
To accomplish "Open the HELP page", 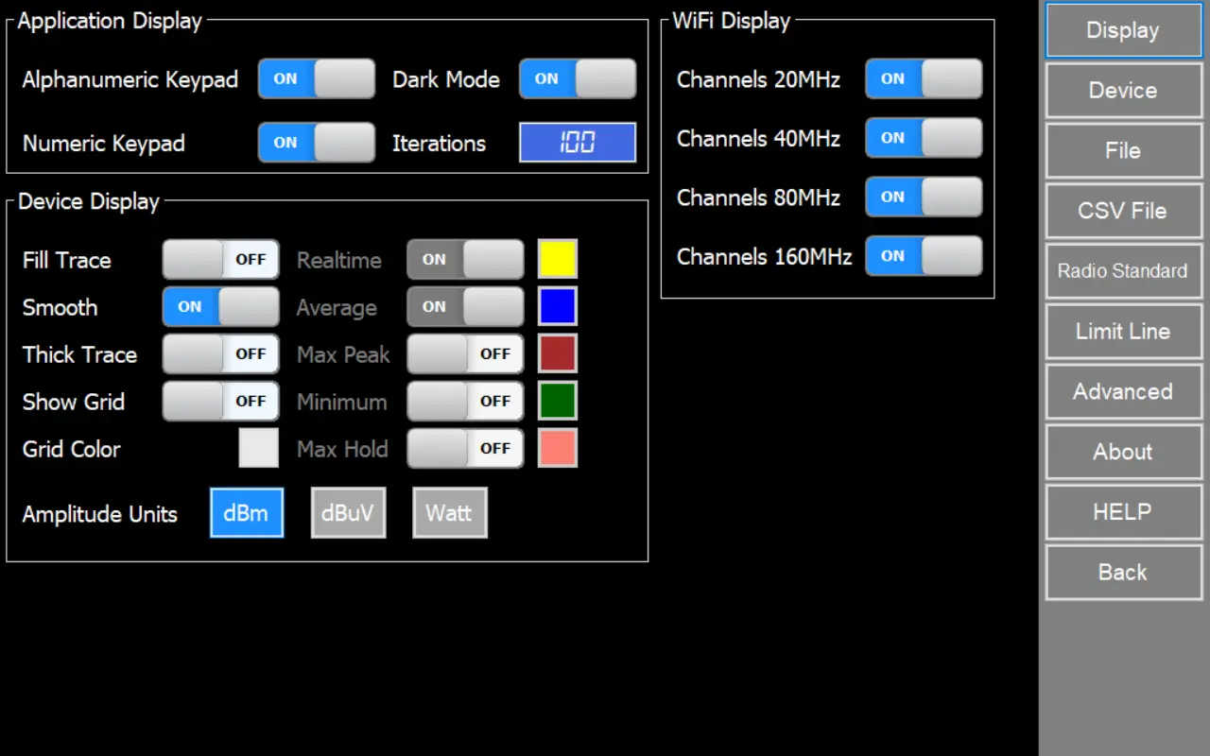I will [1123, 512].
